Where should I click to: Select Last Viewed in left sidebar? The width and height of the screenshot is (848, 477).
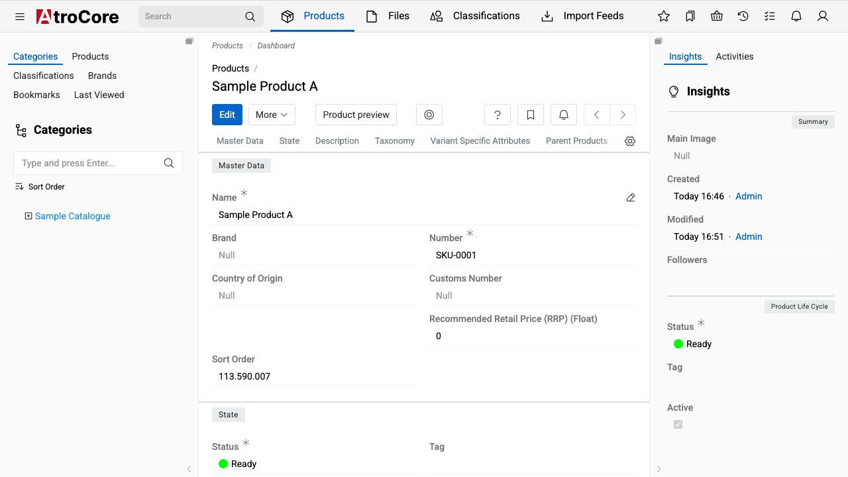point(99,95)
